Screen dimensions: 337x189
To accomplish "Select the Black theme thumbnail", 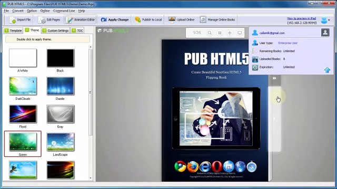I will (61, 58).
